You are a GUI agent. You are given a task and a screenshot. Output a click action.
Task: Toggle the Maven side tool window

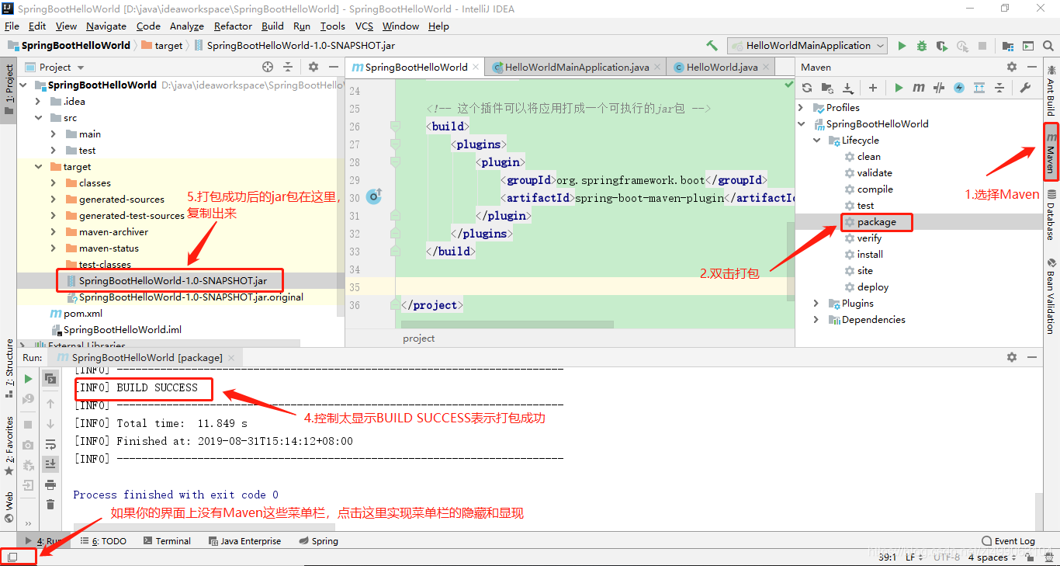click(x=1051, y=151)
